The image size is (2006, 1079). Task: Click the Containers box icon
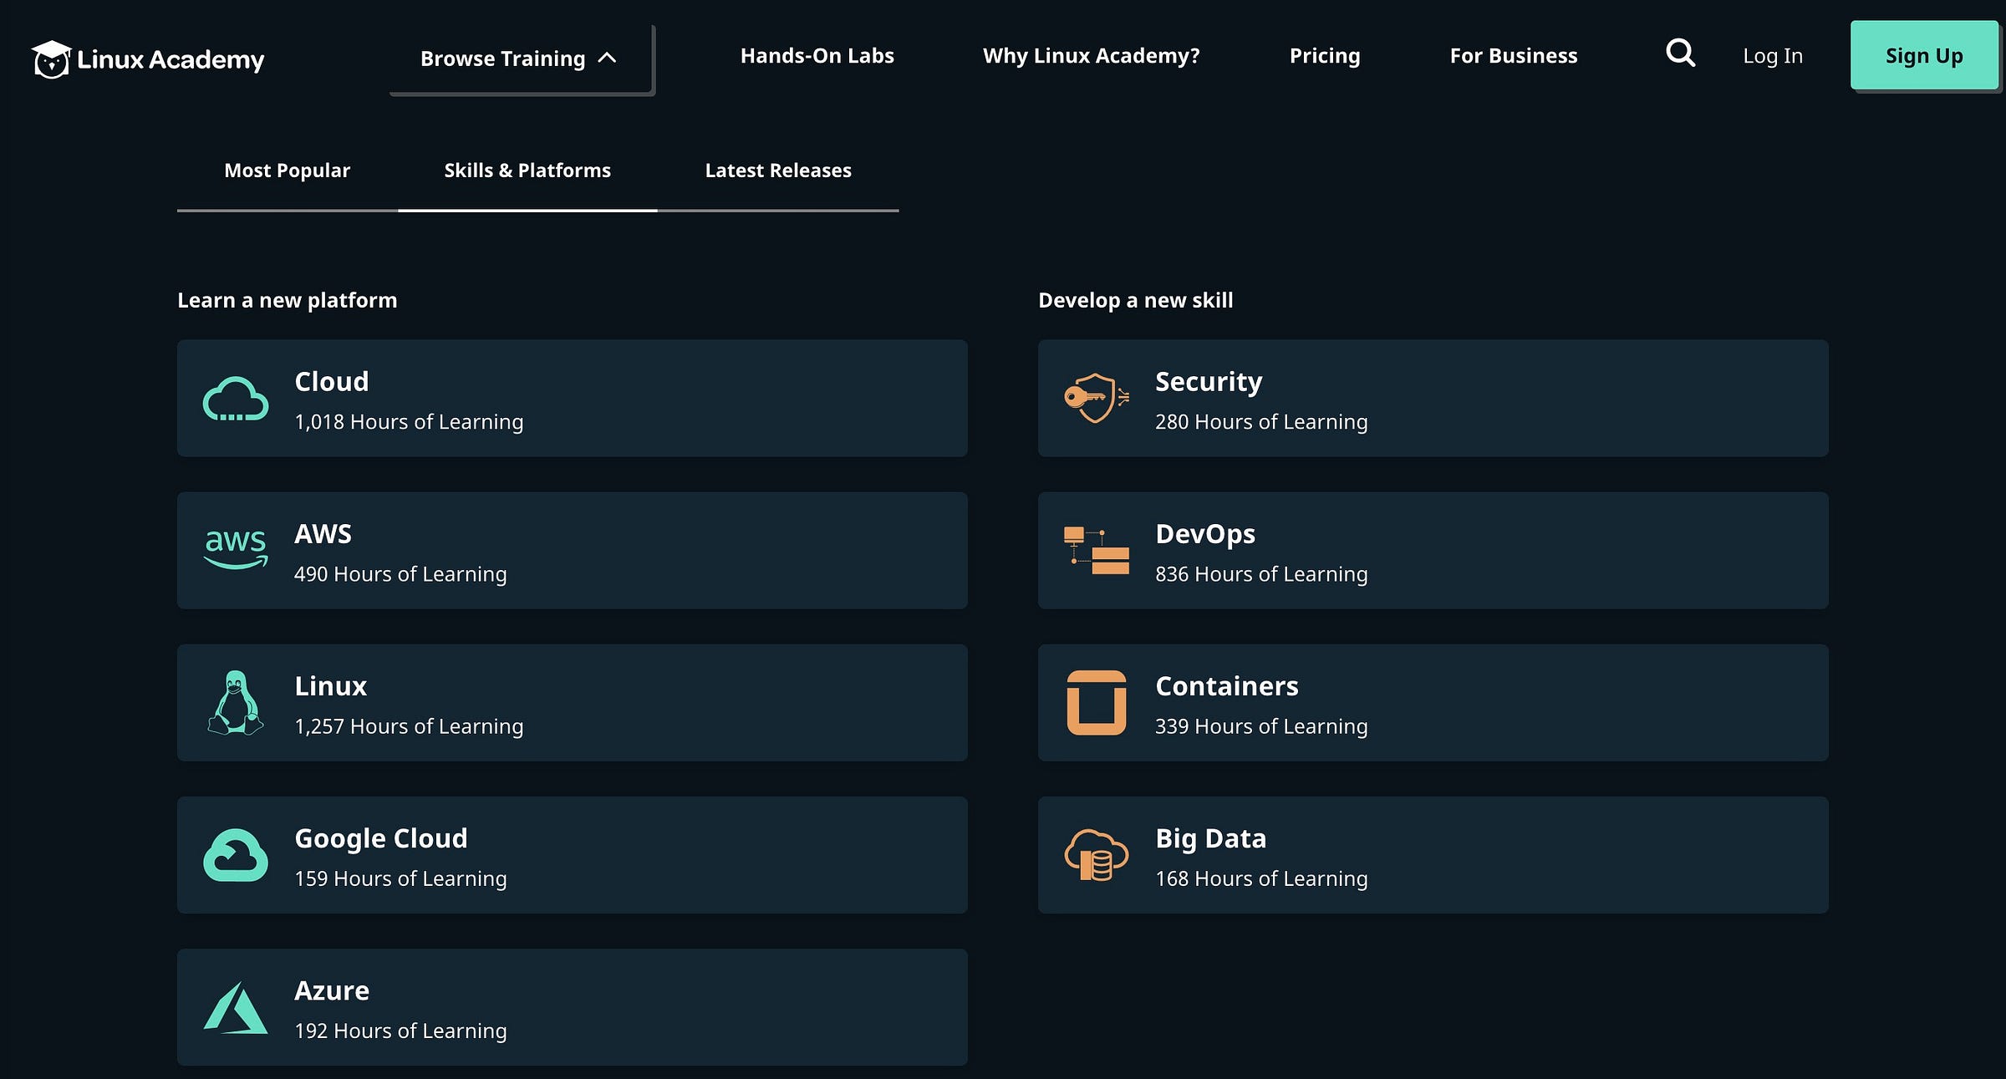coord(1097,703)
